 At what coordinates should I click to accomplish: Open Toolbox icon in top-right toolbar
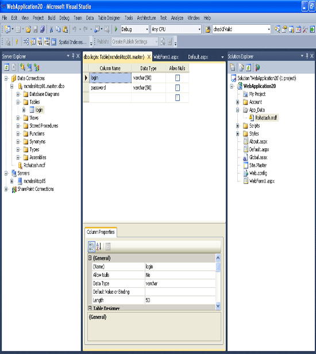pos(305,29)
